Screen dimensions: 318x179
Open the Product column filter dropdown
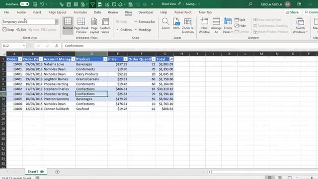(x=105, y=59)
